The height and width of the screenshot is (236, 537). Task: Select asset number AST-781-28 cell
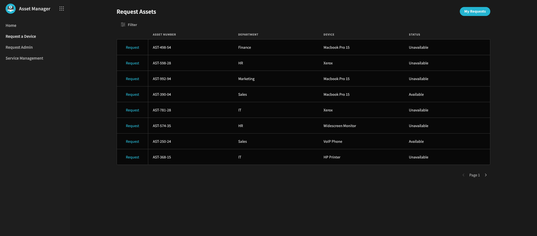point(162,110)
